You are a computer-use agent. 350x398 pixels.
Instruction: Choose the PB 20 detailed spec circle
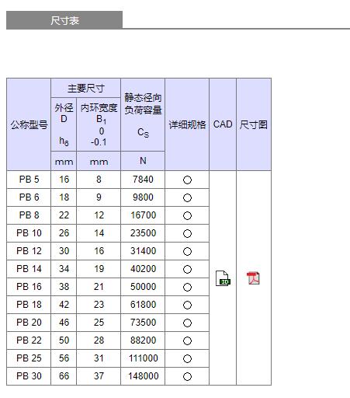tap(187, 323)
